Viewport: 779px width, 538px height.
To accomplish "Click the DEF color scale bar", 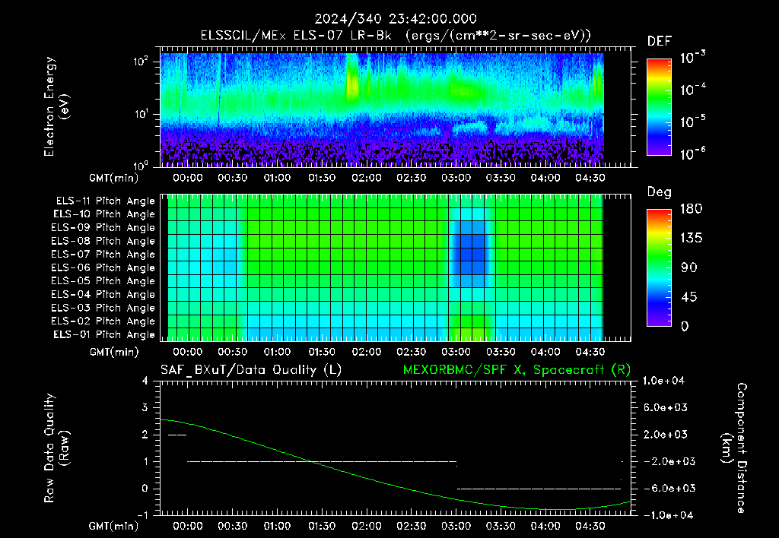I will pos(659,107).
